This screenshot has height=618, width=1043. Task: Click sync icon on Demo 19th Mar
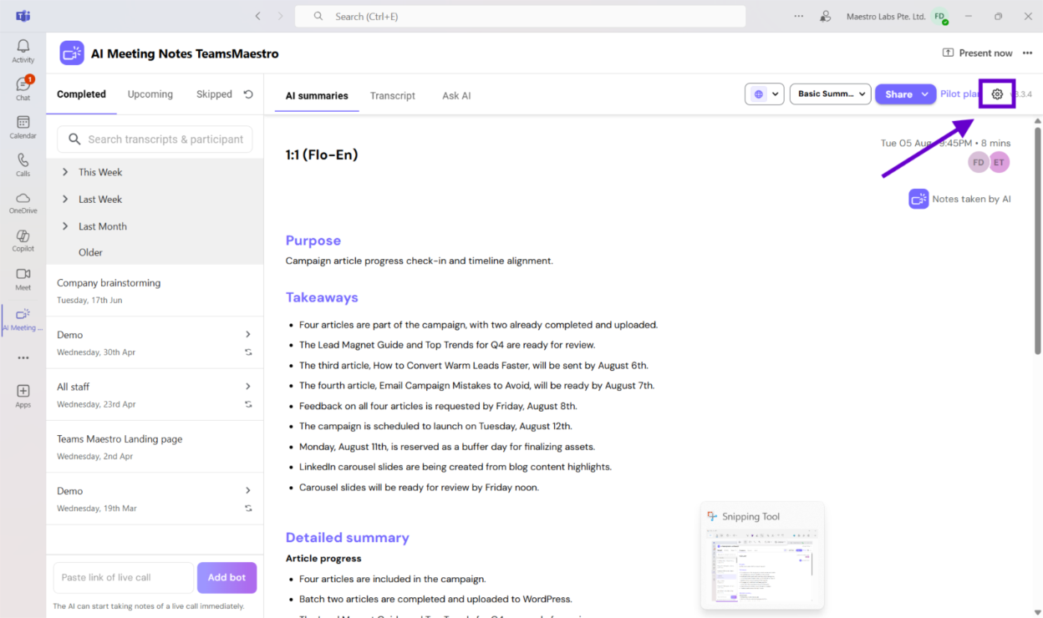coord(248,508)
